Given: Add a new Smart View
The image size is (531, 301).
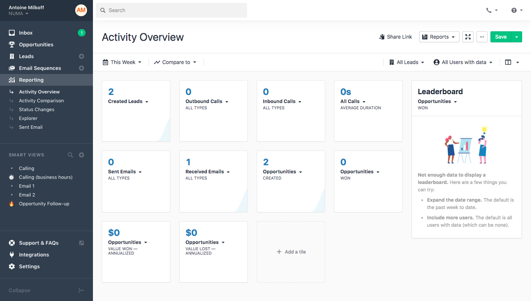Looking at the screenshot, I should [81, 155].
